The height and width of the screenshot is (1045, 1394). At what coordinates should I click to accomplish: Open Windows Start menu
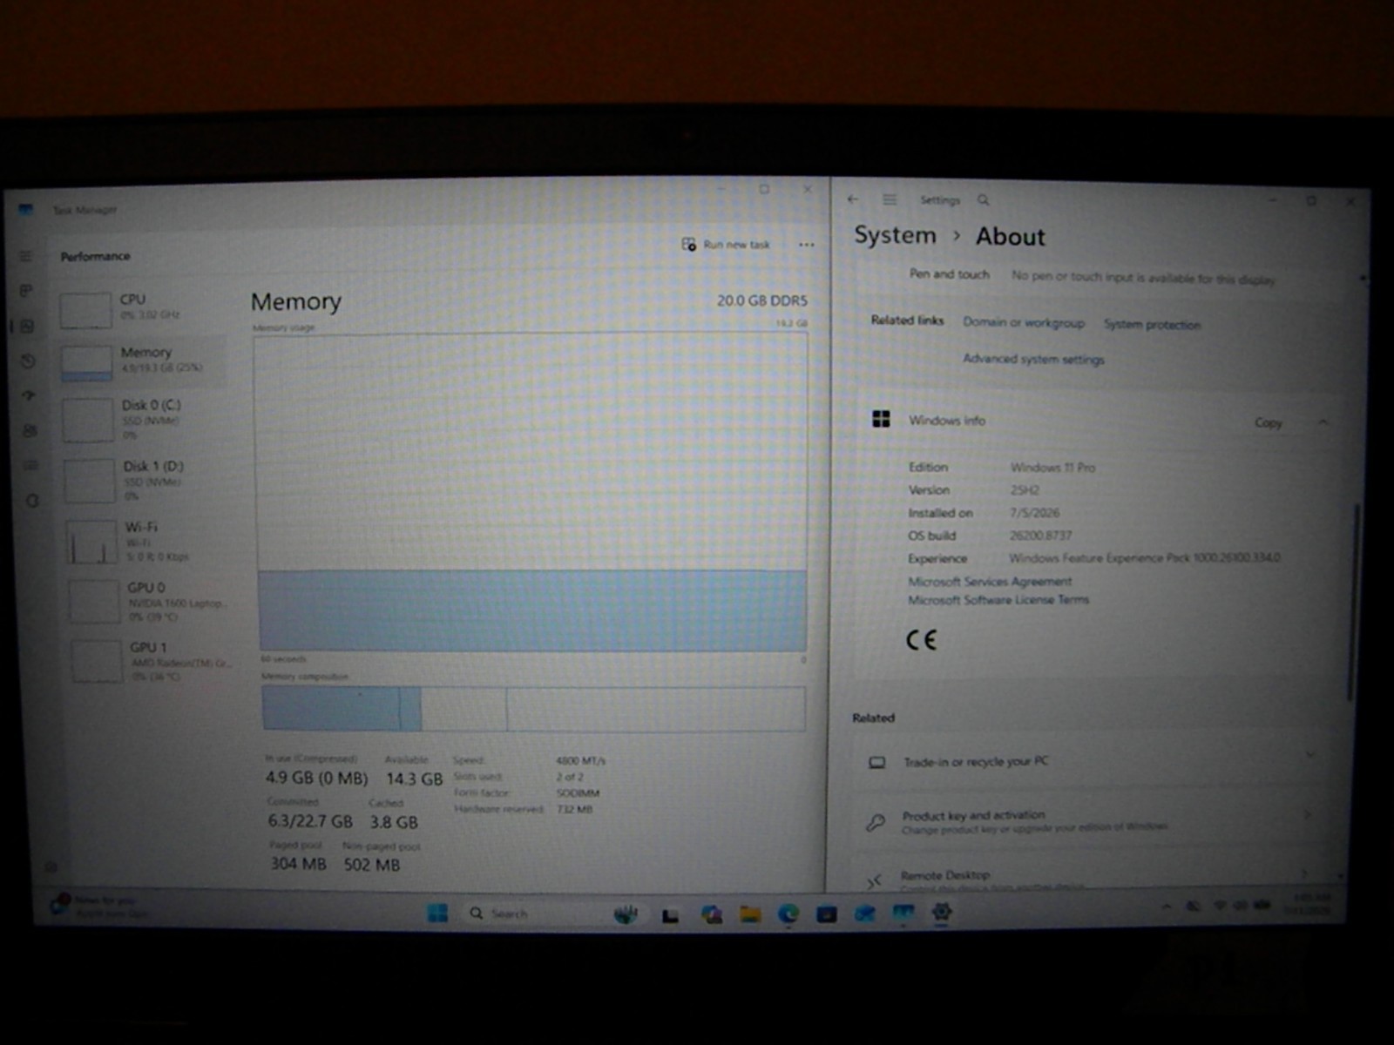pyautogui.click(x=437, y=913)
